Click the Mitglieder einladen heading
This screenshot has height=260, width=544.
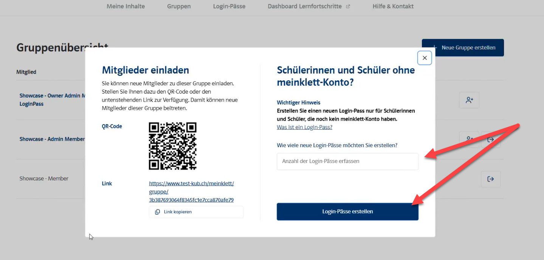146,70
